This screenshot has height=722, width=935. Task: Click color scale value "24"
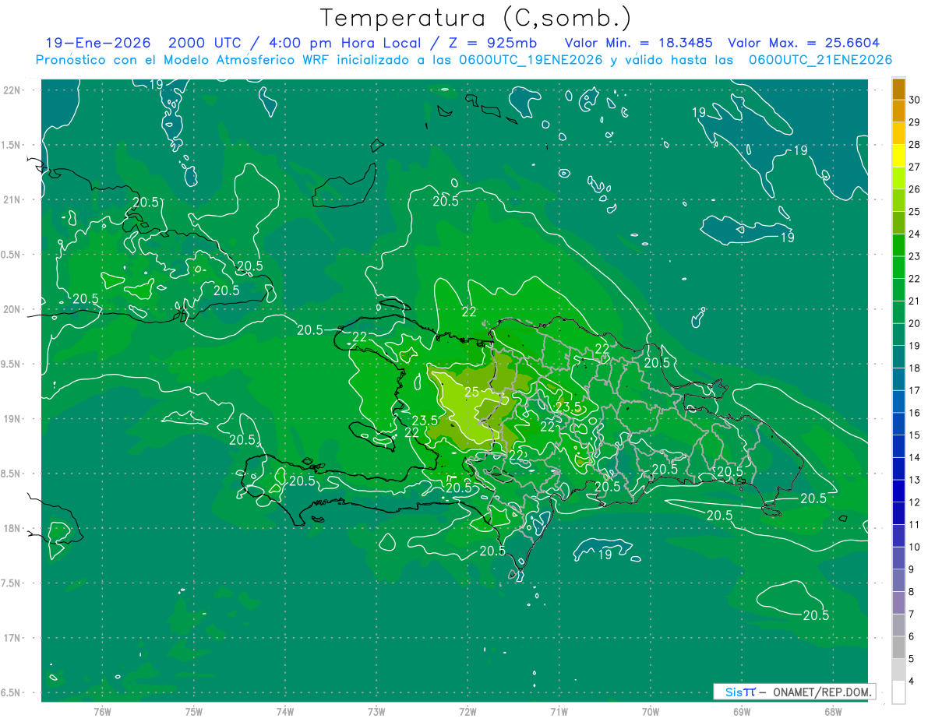point(915,234)
